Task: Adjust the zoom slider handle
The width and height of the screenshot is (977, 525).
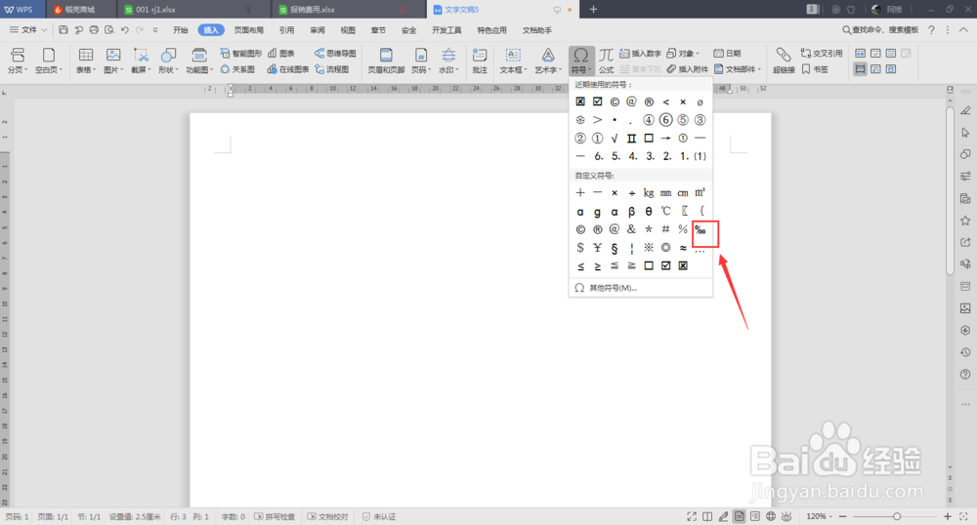Action: (897, 516)
